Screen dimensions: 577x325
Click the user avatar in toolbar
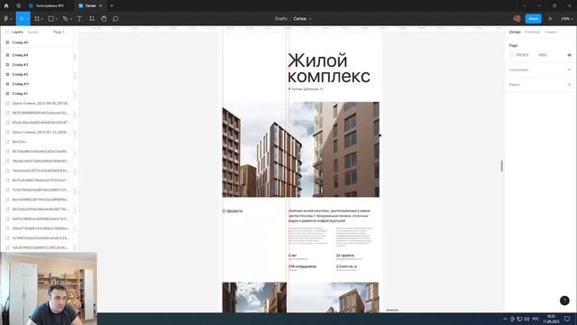tap(517, 18)
